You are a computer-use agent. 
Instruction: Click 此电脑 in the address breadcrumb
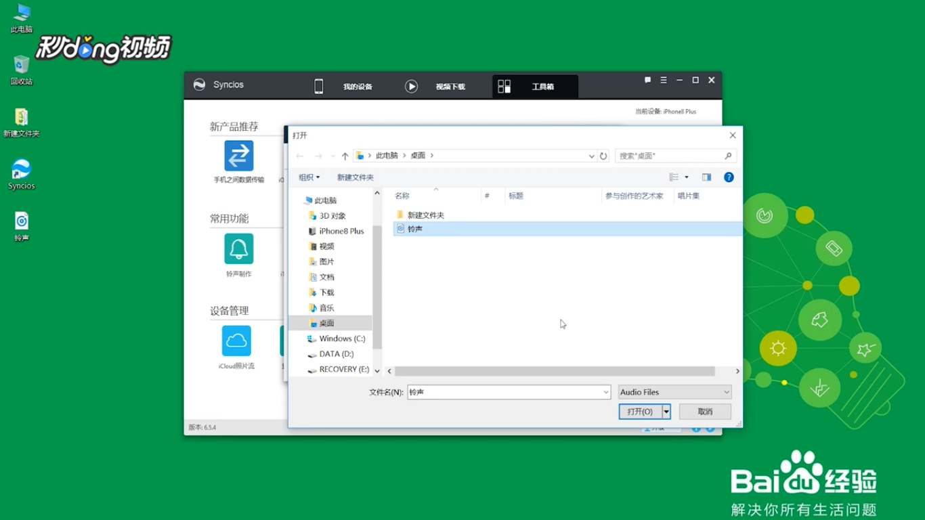coord(387,156)
